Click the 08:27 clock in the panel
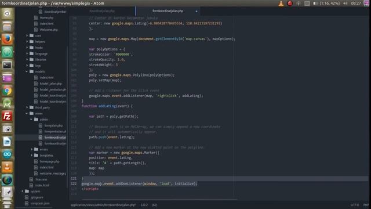 356,3
